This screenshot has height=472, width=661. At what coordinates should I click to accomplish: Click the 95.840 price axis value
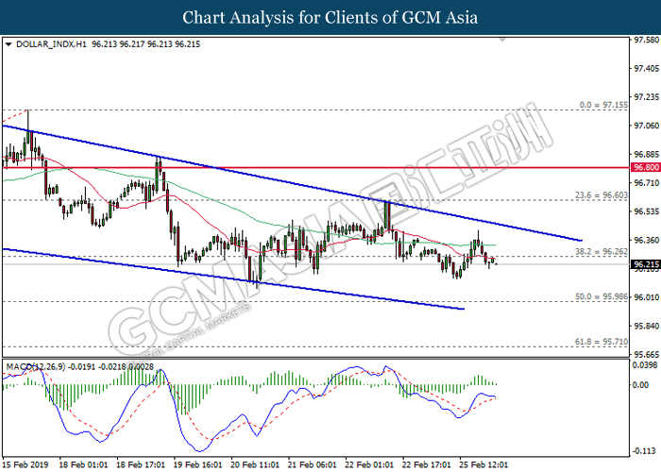click(x=647, y=326)
